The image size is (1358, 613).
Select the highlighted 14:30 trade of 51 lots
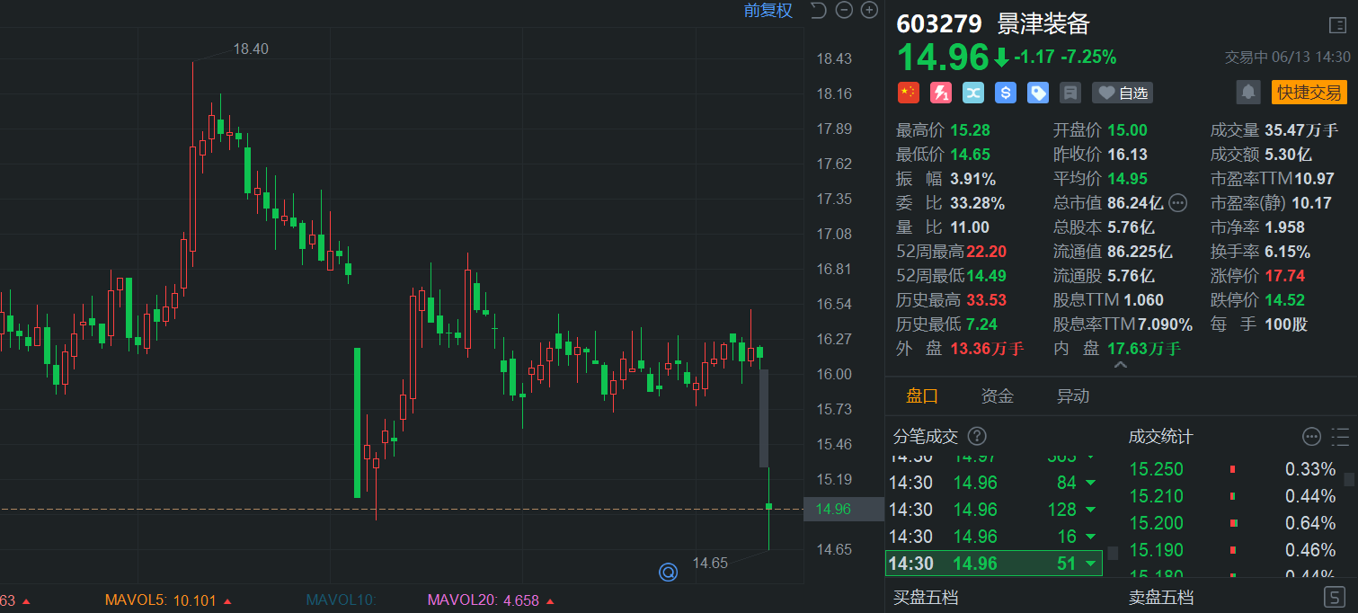(x=994, y=564)
